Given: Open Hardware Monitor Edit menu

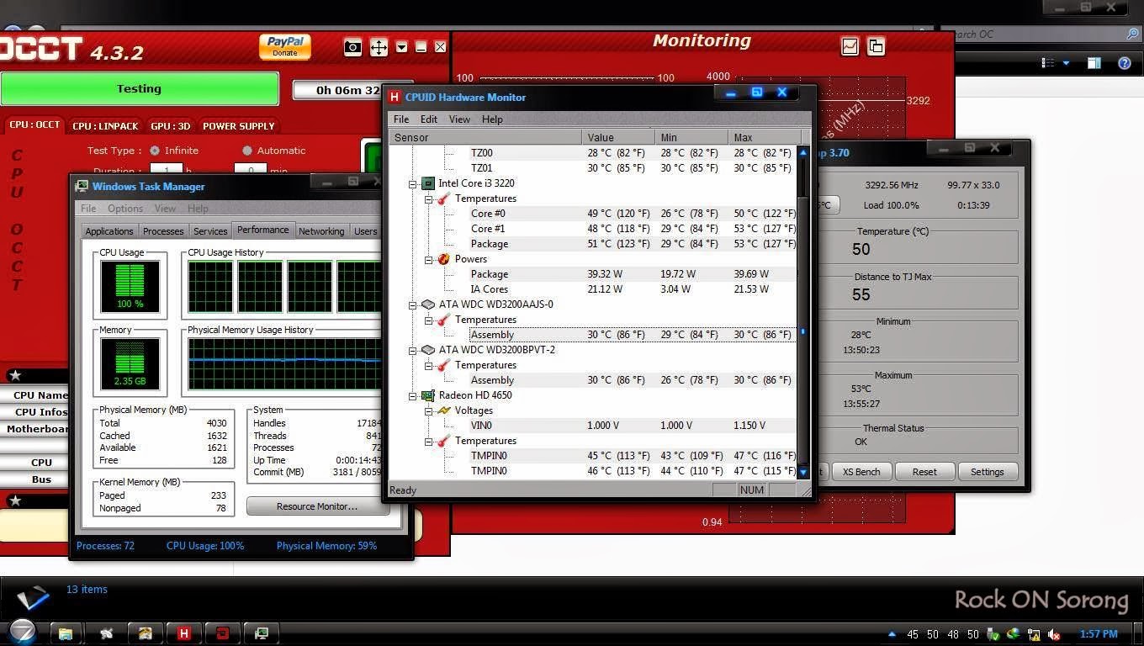Looking at the screenshot, I should coord(429,119).
